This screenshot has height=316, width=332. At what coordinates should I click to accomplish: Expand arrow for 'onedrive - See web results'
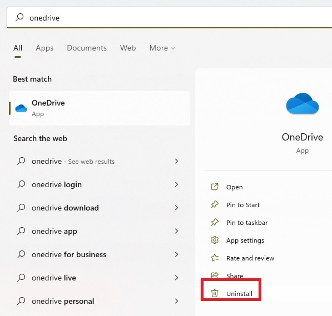tap(176, 161)
